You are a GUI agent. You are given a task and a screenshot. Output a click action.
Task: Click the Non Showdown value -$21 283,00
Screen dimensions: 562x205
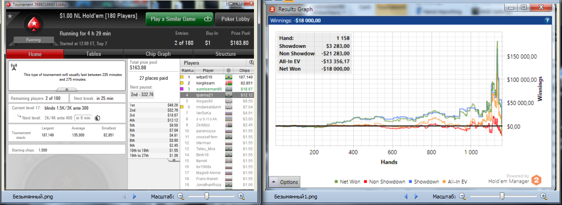tap(336, 53)
